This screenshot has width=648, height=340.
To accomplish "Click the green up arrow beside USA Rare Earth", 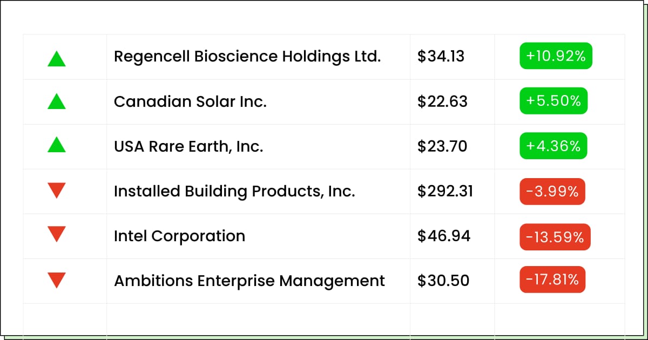I will (x=57, y=146).
